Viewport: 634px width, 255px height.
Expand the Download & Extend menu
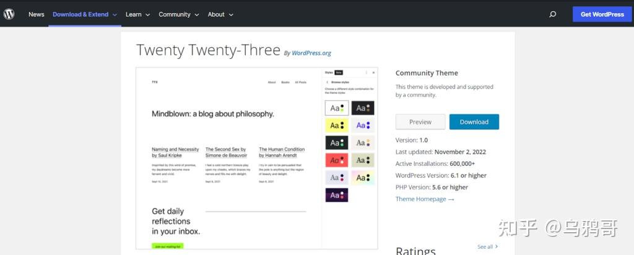pyautogui.click(x=84, y=14)
